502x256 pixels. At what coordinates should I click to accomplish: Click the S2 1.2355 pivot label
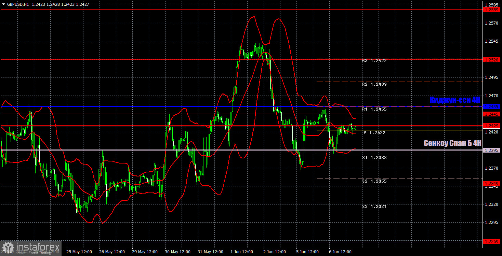(x=374, y=181)
